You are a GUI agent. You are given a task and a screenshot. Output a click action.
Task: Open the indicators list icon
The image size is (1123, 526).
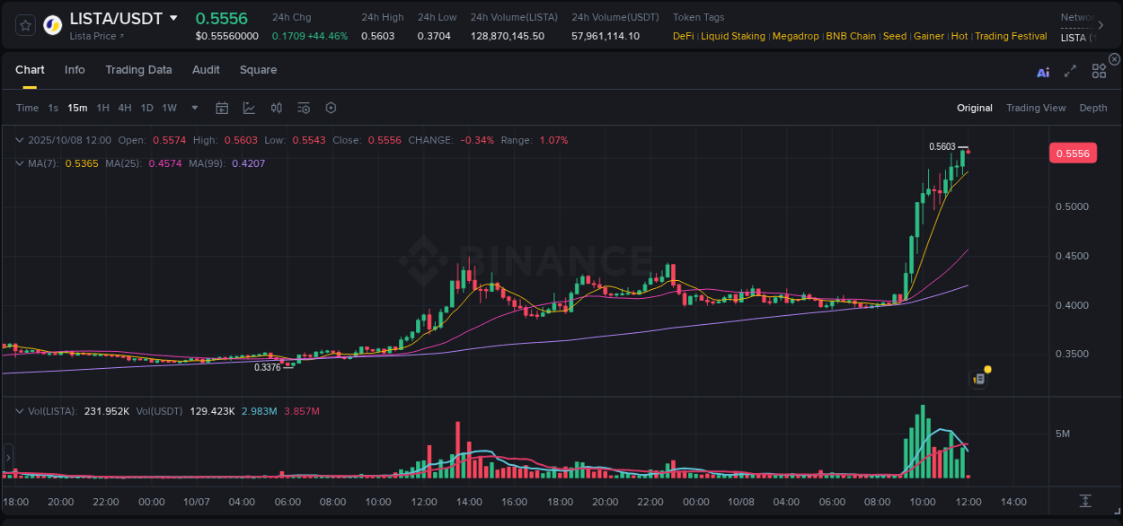[304, 107]
